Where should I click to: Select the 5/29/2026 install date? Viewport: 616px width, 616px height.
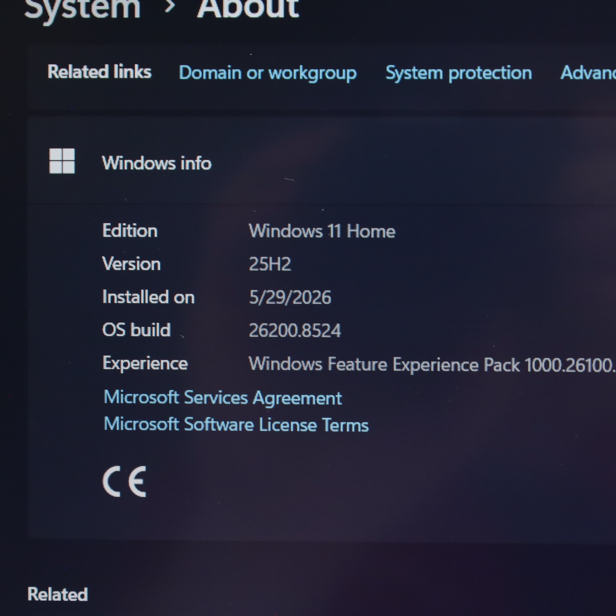pyautogui.click(x=290, y=297)
